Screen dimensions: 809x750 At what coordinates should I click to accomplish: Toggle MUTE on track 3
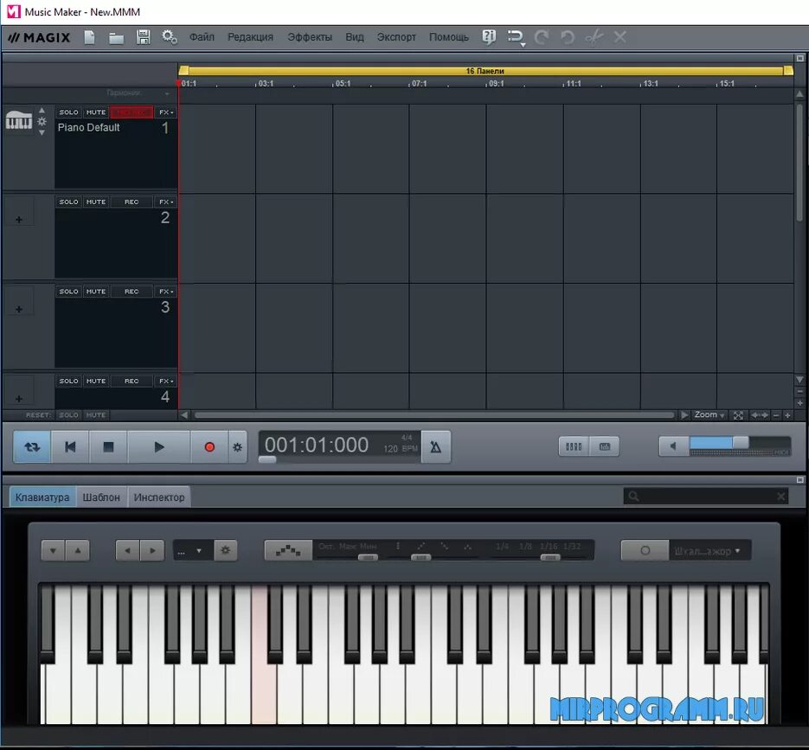click(96, 292)
